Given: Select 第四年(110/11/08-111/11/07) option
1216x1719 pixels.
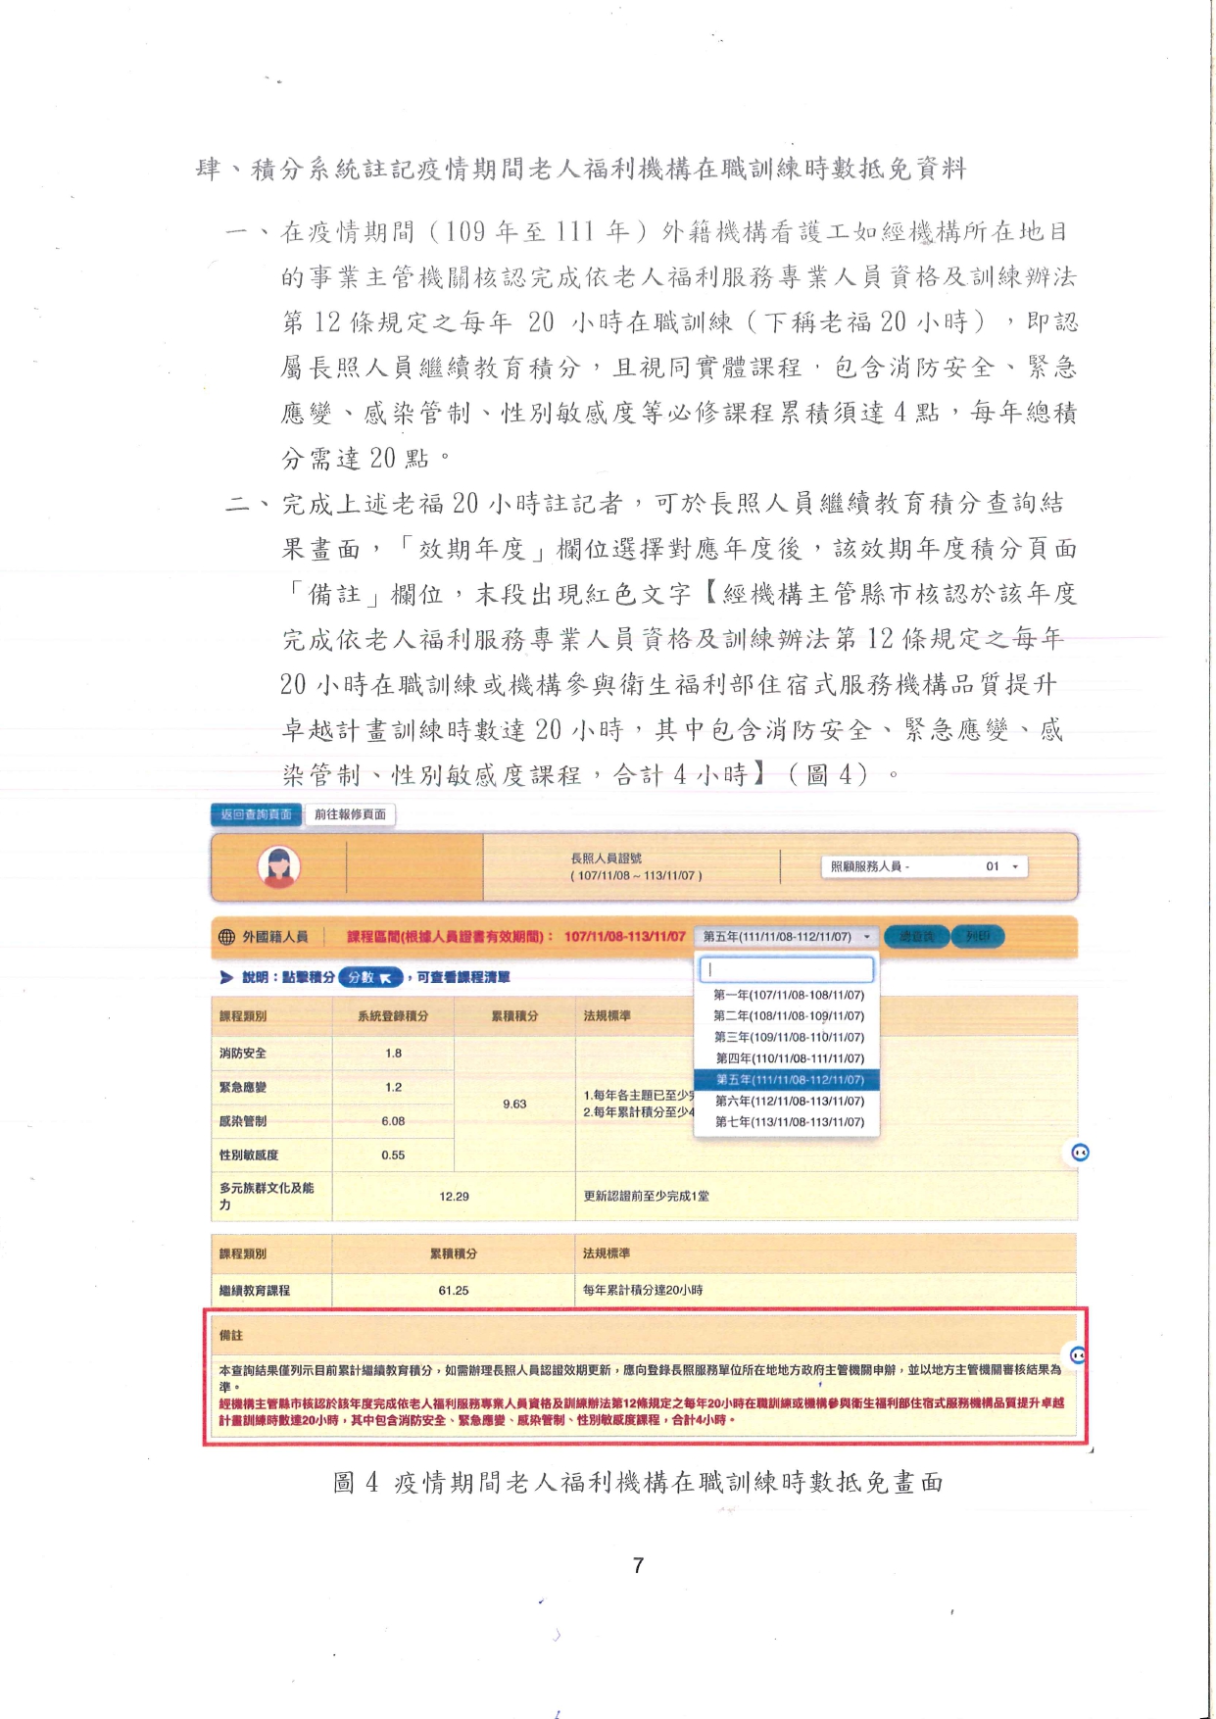Looking at the screenshot, I should (788, 1058).
